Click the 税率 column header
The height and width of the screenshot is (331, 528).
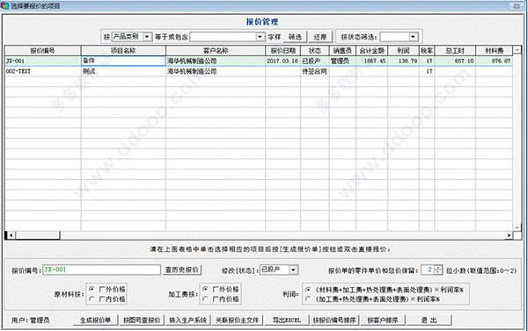[x=427, y=51]
